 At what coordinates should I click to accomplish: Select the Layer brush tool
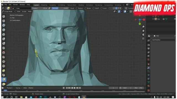point(4,34)
